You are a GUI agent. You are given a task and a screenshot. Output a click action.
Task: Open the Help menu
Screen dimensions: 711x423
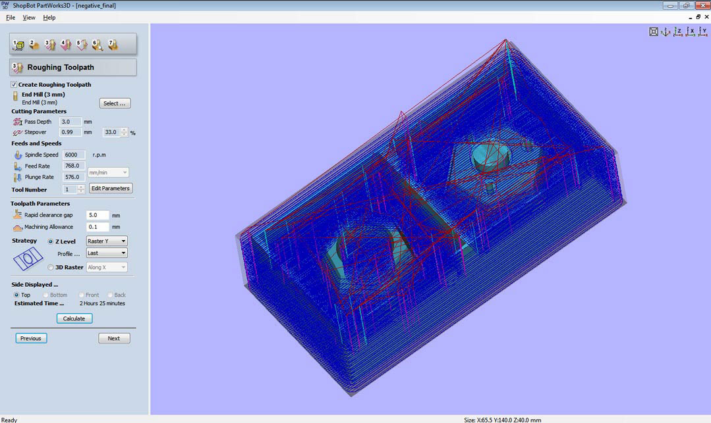pos(49,18)
